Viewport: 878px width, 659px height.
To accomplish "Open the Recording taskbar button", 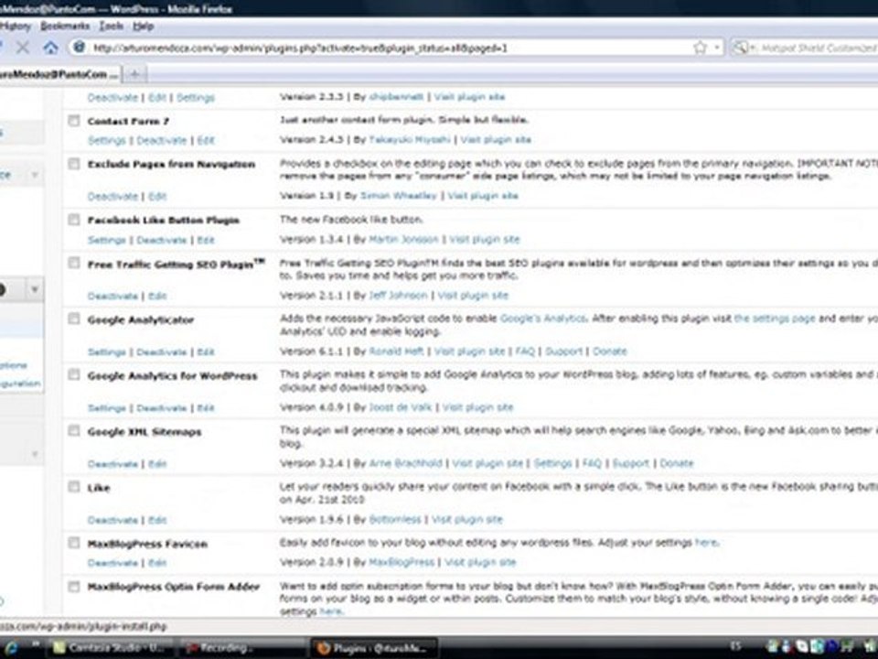I will coord(244,648).
